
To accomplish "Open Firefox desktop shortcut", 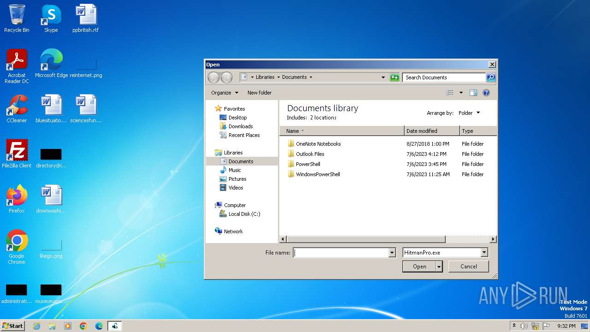I will tap(17, 199).
